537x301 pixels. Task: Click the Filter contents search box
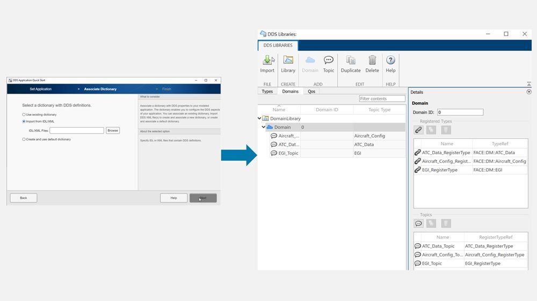pyautogui.click(x=382, y=99)
